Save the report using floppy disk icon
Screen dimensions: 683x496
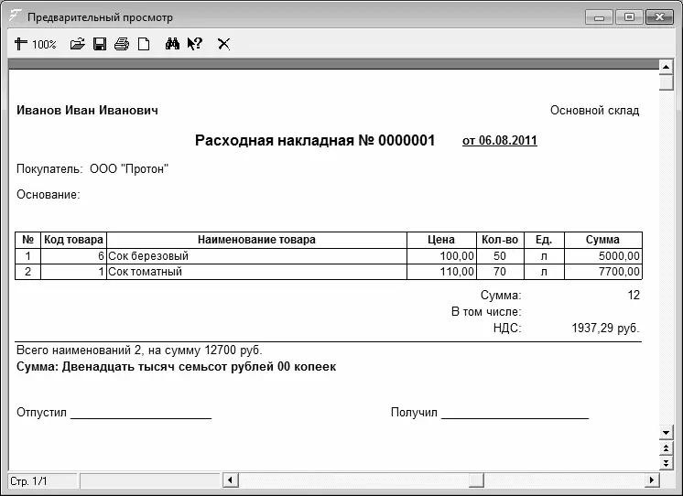100,44
